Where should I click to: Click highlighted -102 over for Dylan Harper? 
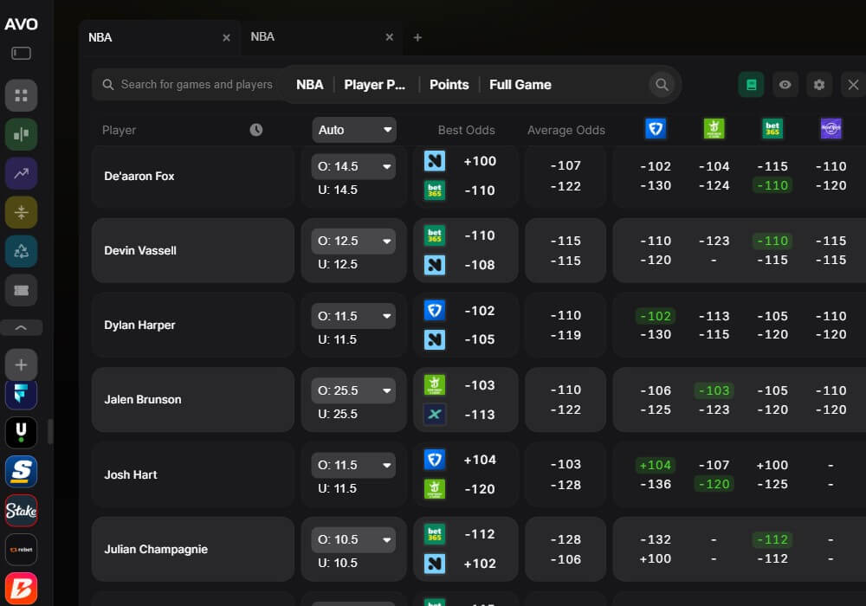656,316
